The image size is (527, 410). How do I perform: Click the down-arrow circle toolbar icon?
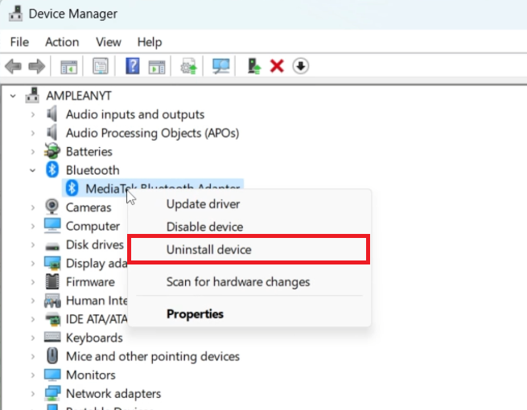click(x=301, y=66)
